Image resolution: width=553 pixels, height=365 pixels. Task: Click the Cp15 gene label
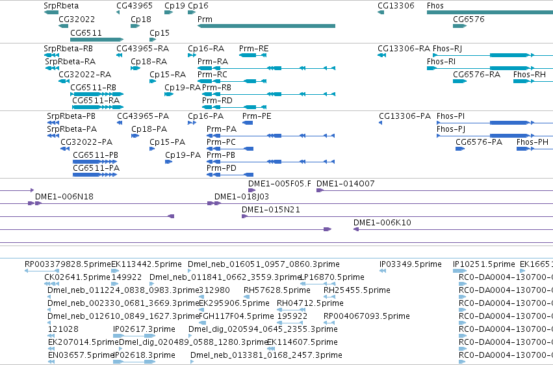click(159, 32)
